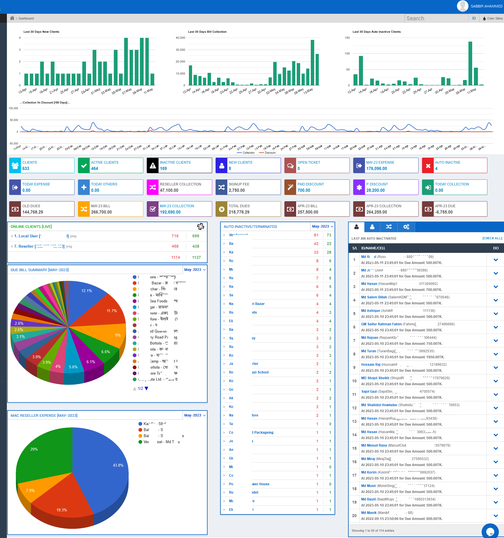Click the Paid Discount magic wand icon
Screen dimensions: 504x538
[x=290, y=187]
